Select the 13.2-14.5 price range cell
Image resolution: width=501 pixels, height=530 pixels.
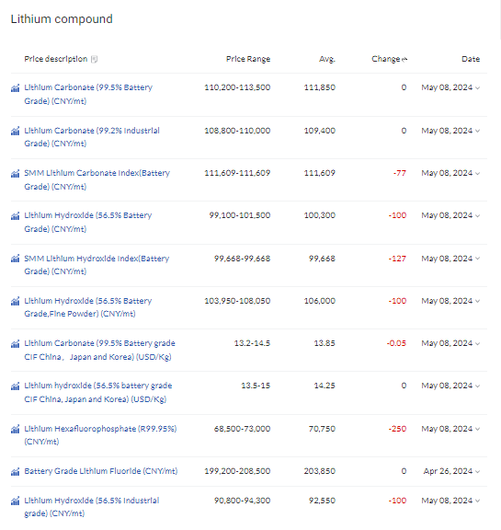coord(252,343)
